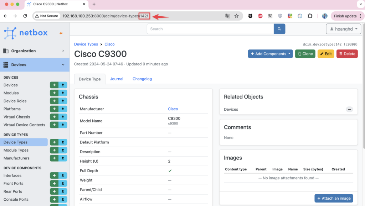Open Device Types in sidebar
This screenshot has height=206, width=365.
point(15,142)
